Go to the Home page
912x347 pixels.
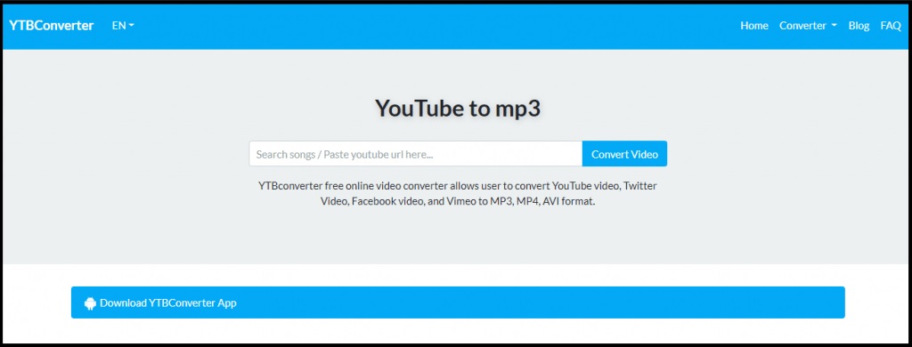click(x=753, y=26)
